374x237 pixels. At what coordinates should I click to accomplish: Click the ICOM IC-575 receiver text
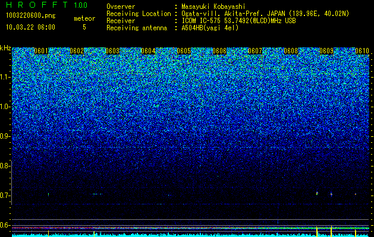click(238, 21)
